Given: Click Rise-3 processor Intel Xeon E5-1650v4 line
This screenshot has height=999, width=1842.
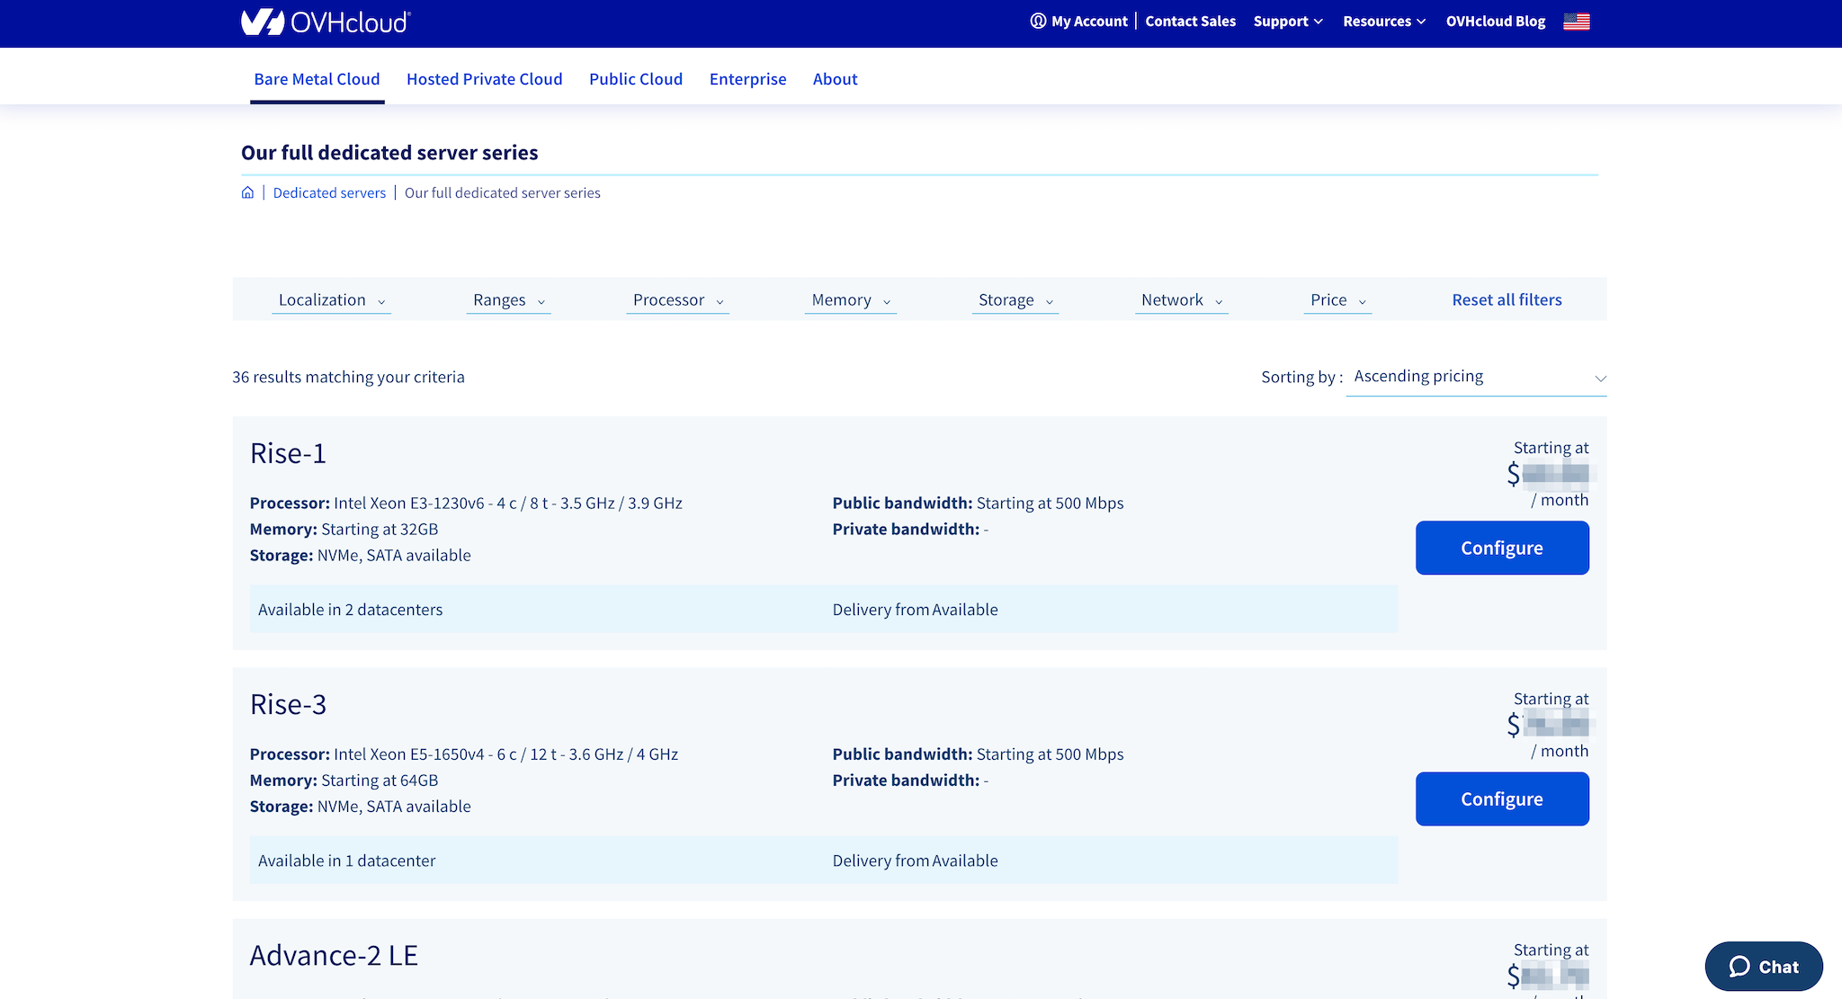Looking at the screenshot, I should (464, 754).
